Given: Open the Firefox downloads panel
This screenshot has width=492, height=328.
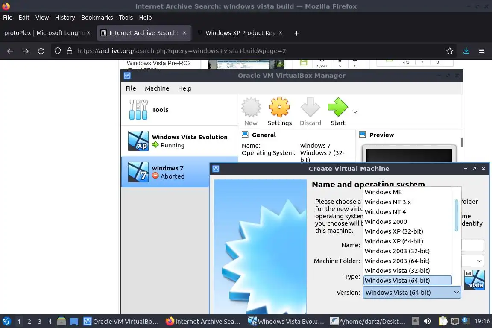Looking at the screenshot, I should [x=466, y=51].
